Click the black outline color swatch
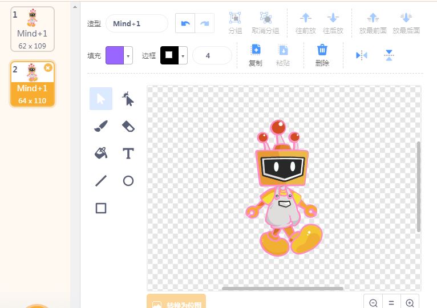 point(169,55)
